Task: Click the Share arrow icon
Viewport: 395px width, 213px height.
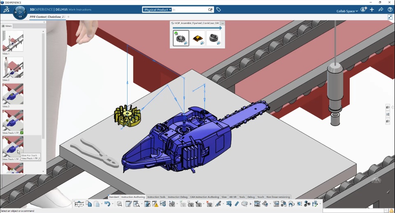Action: pyautogui.click(x=381, y=9)
